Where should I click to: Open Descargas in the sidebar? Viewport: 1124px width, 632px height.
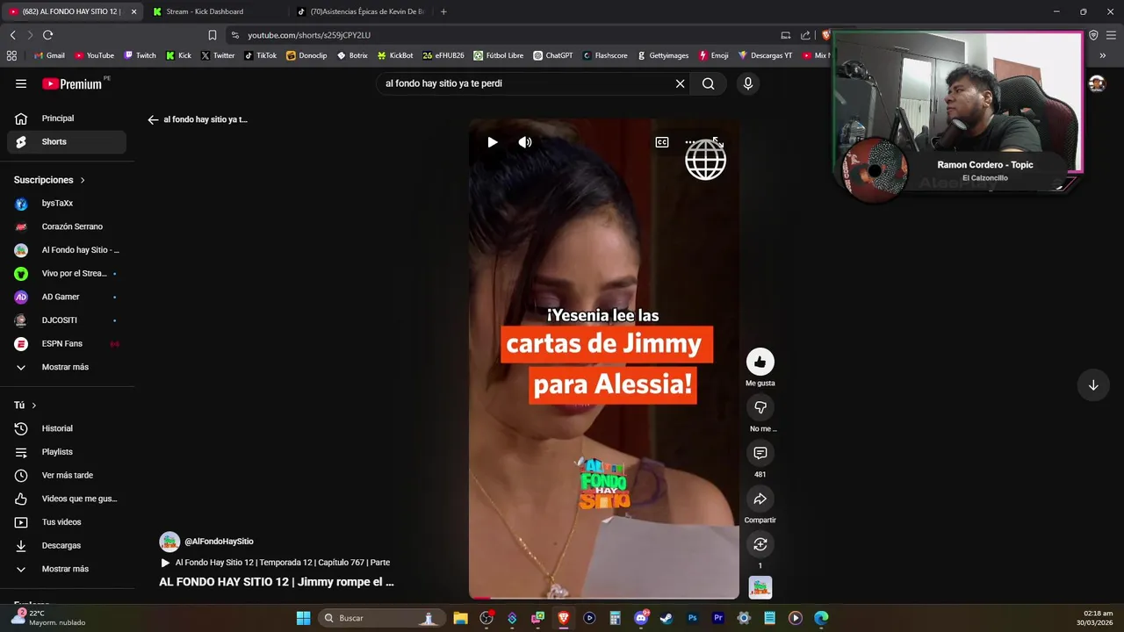(x=67, y=545)
